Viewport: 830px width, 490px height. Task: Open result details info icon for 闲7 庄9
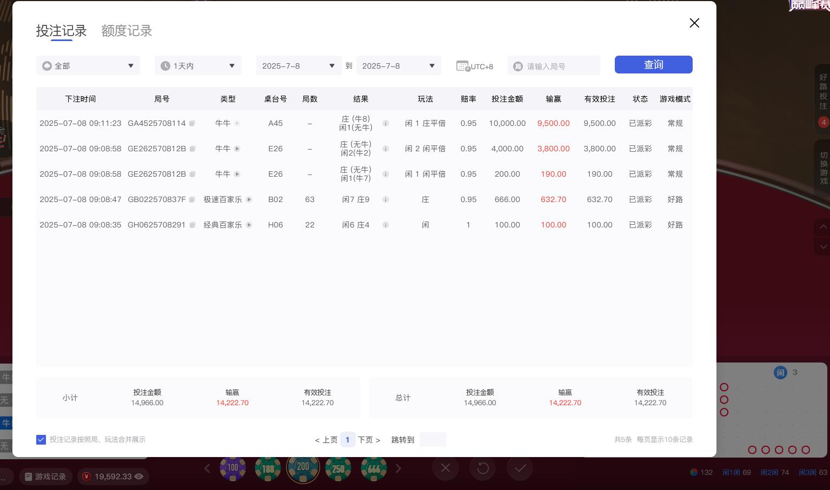pos(386,199)
